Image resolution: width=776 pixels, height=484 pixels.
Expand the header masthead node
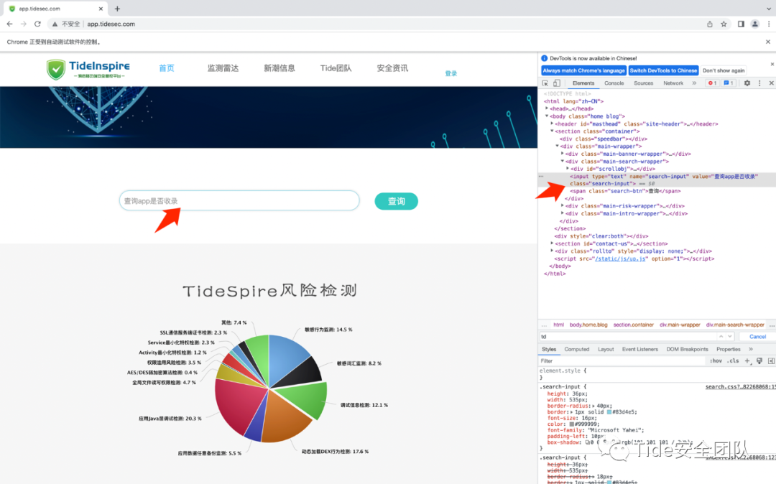point(553,124)
